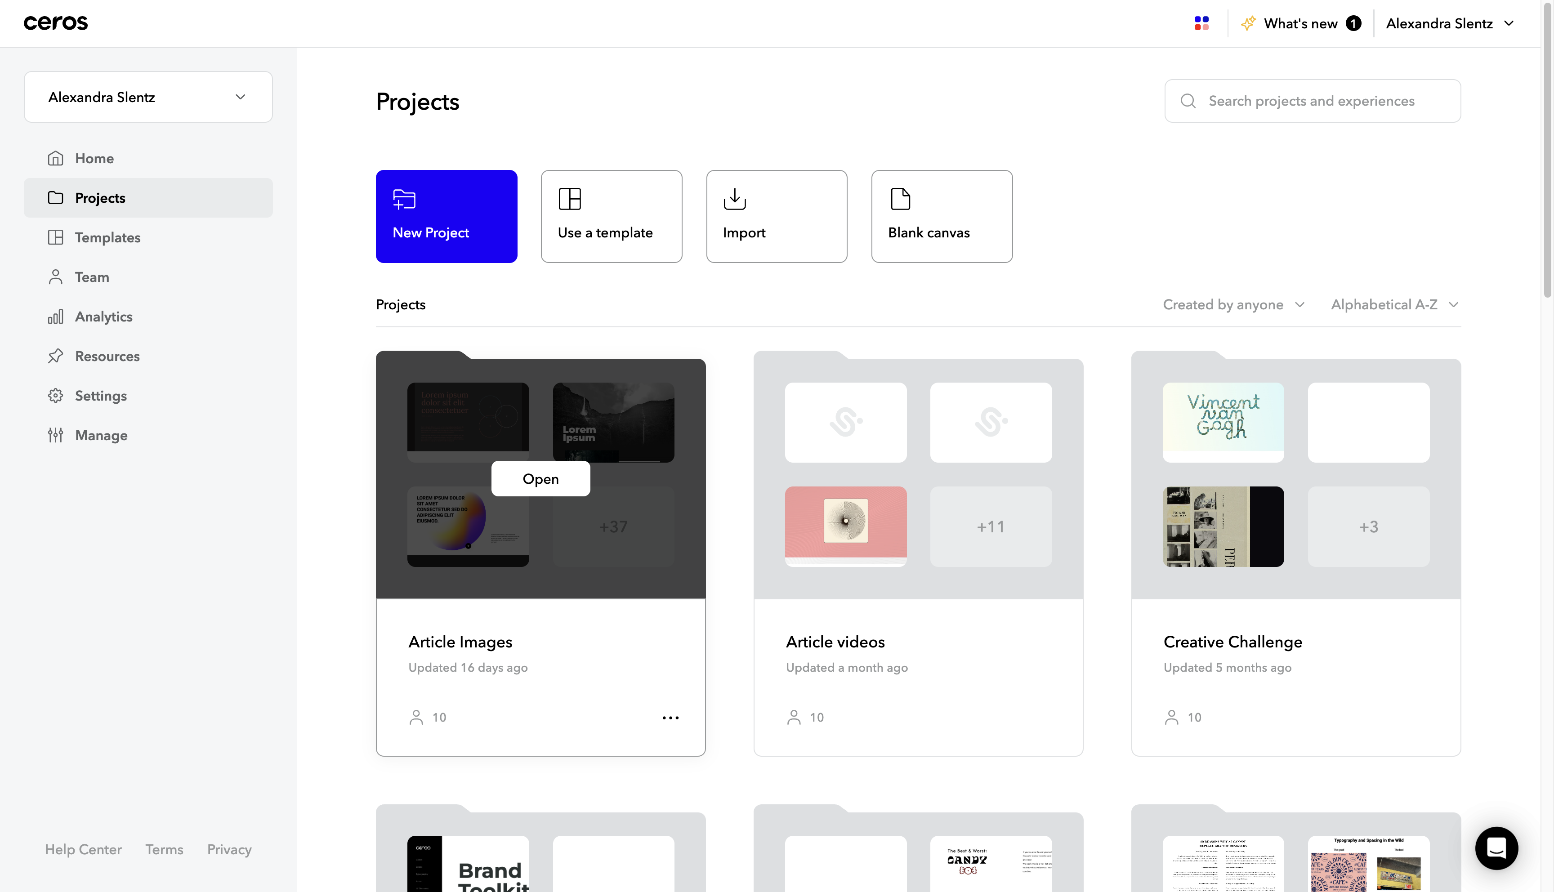The image size is (1554, 892).
Task: Open the Created by anyone filter
Action: 1234,304
